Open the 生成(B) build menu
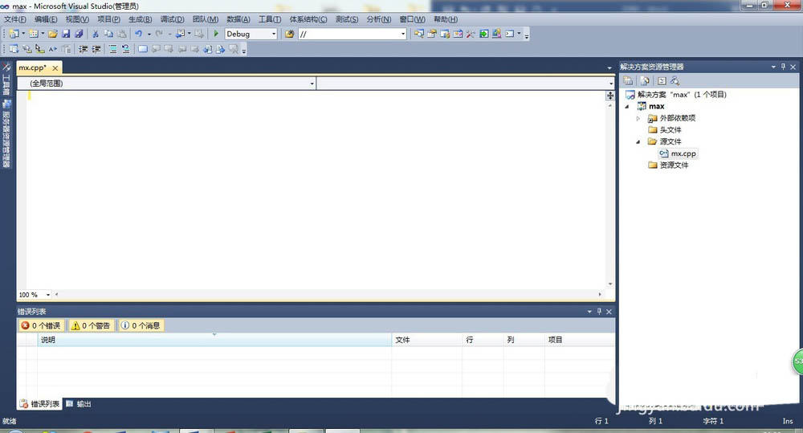The width and height of the screenshot is (803, 433). click(x=140, y=19)
